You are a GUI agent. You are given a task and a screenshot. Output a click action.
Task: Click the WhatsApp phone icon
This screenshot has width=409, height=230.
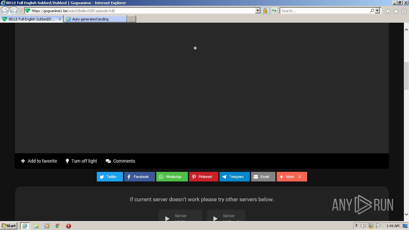161,177
